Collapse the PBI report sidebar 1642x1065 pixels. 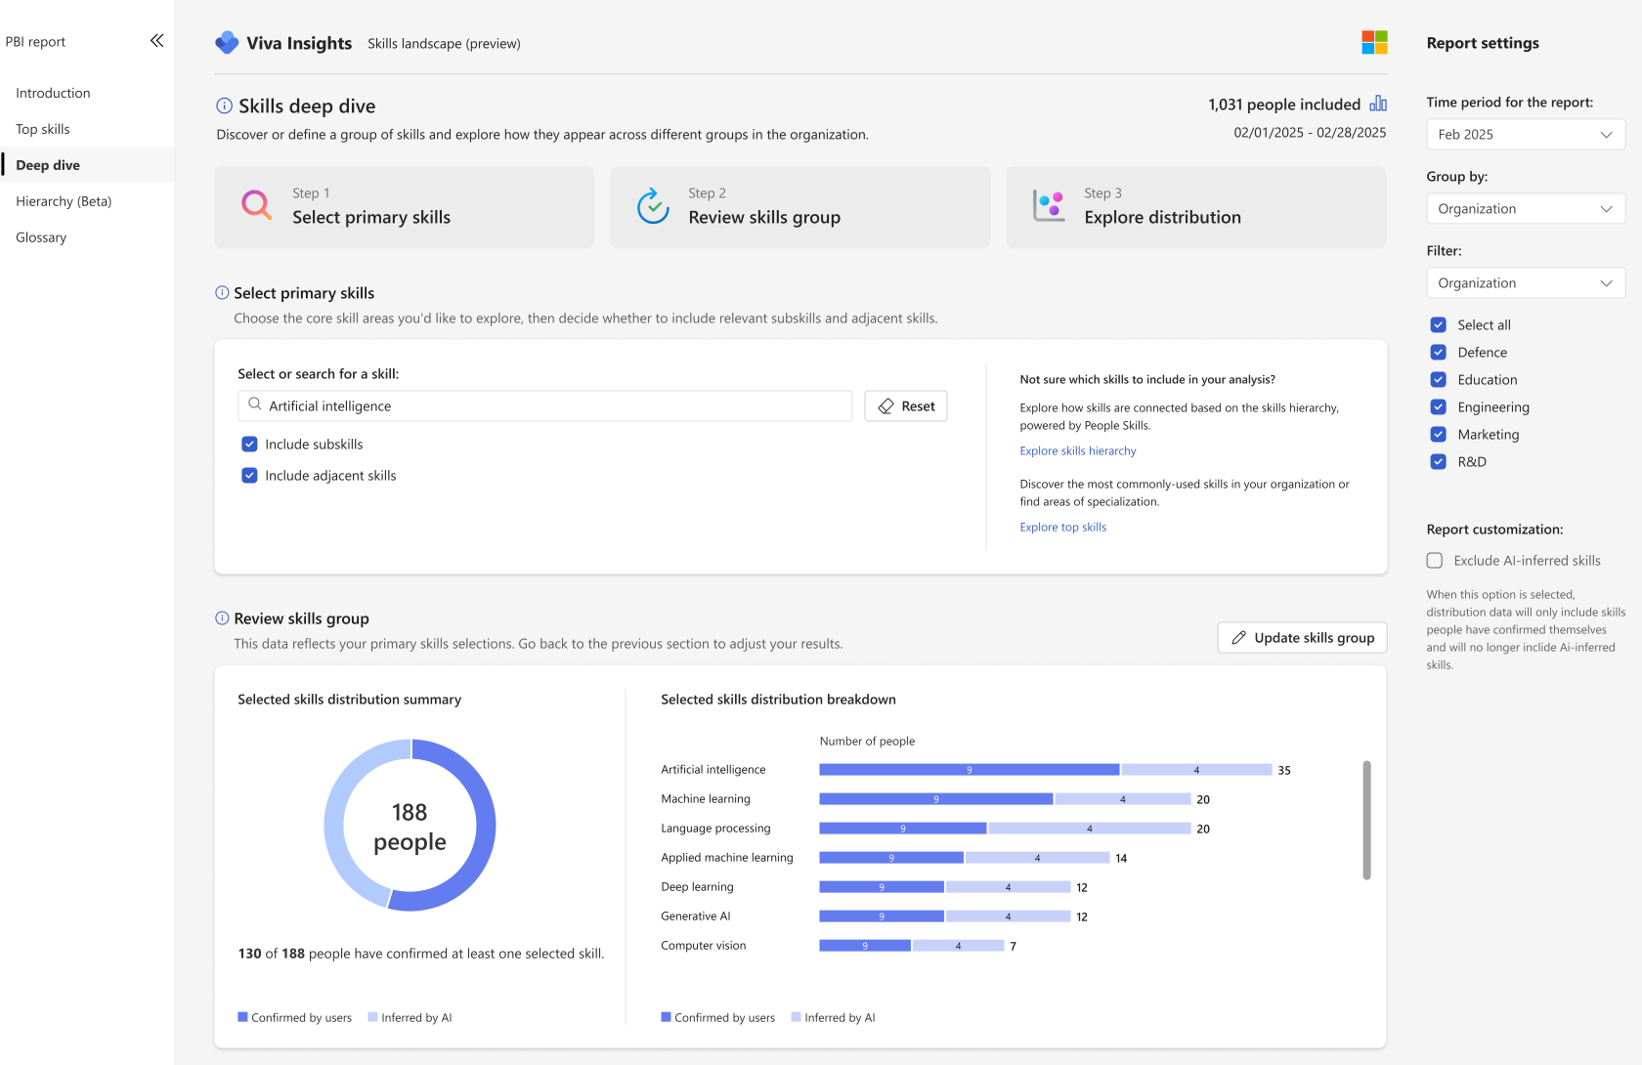pos(156,41)
